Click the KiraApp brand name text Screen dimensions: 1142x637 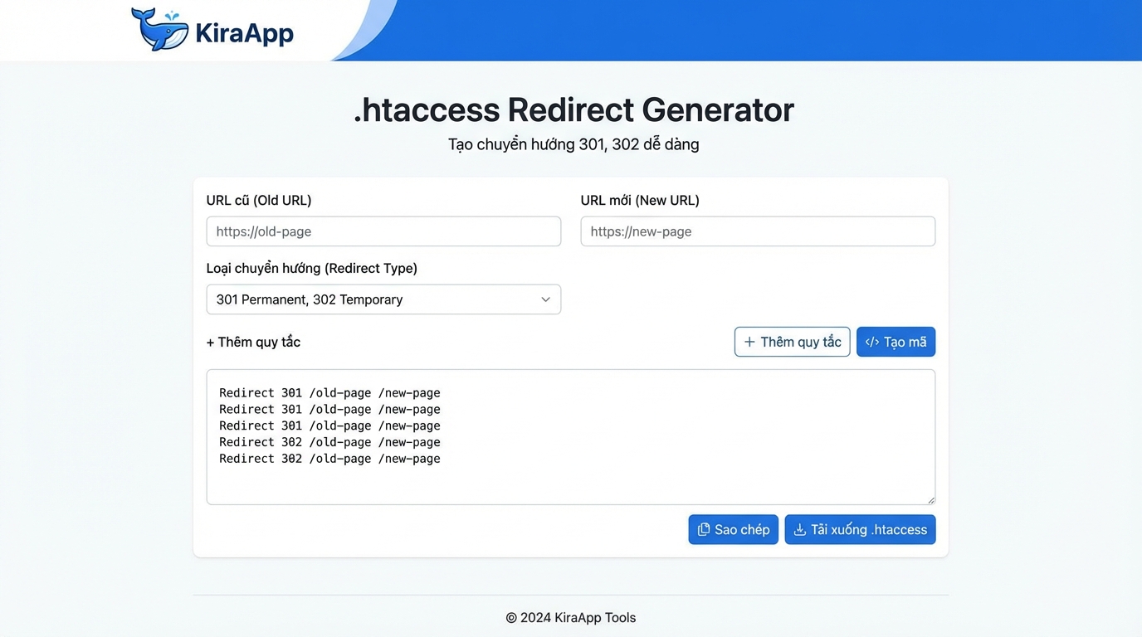[244, 32]
